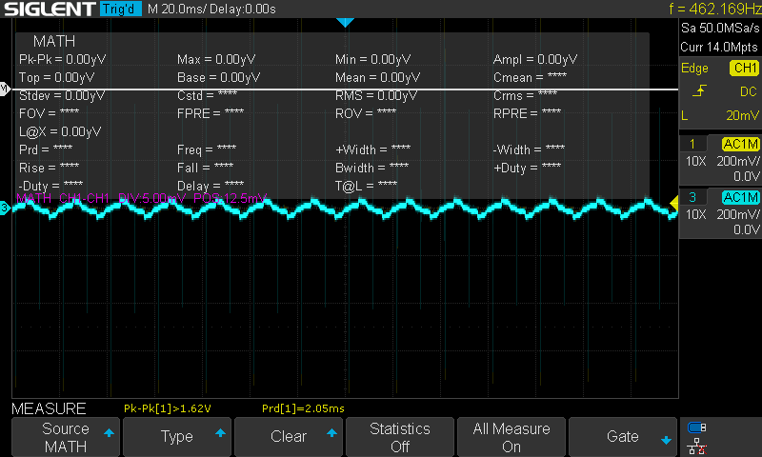Click the trigger DC coupling label
762x457 pixels.
pos(749,91)
